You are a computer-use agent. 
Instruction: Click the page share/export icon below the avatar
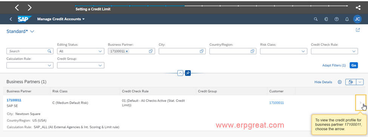[x=358, y=30]
